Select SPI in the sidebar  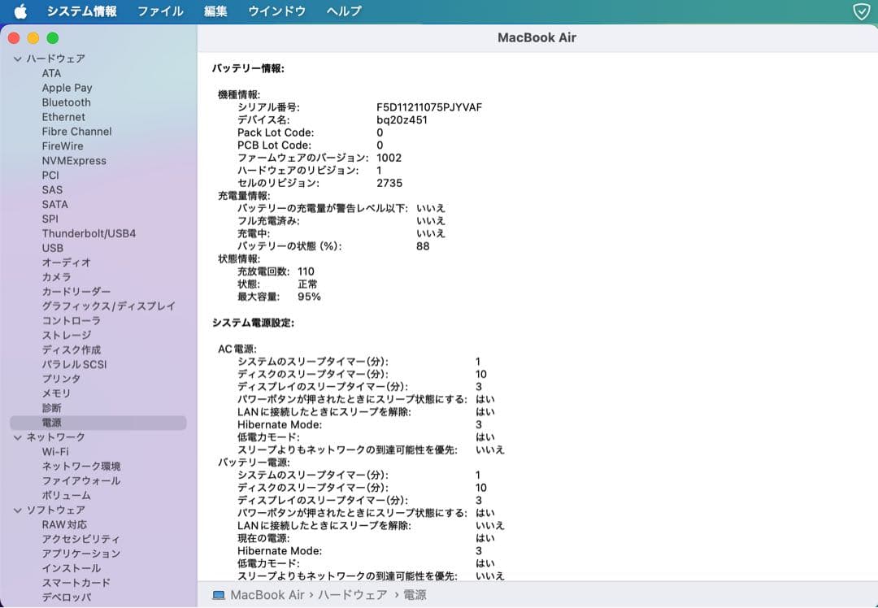(50, 219)
